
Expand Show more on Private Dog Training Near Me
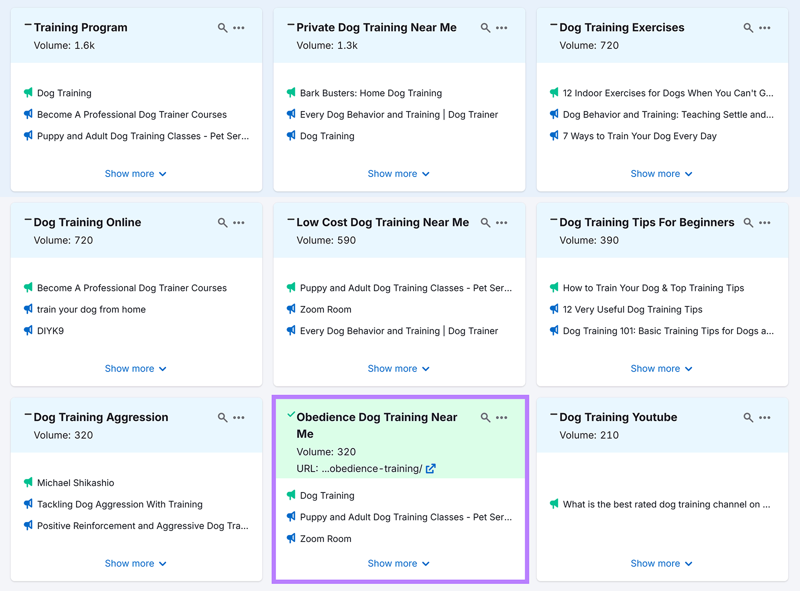click(x=398, y=173)
